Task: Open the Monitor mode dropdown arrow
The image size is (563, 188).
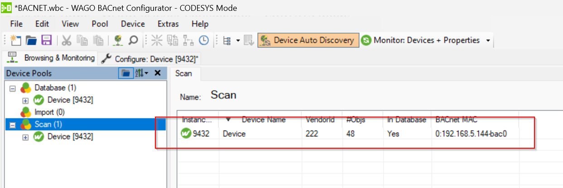Action: pos(488,41)
